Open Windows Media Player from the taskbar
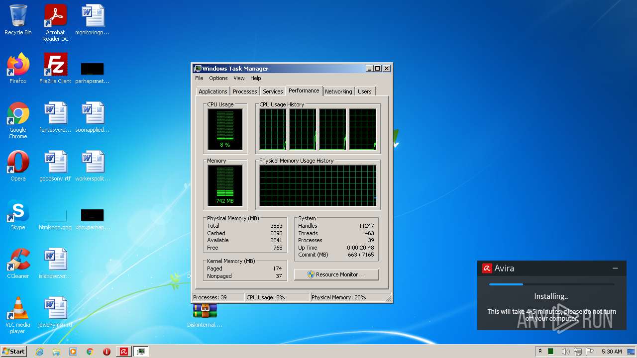The image size is (637, 358). (73, 352)
